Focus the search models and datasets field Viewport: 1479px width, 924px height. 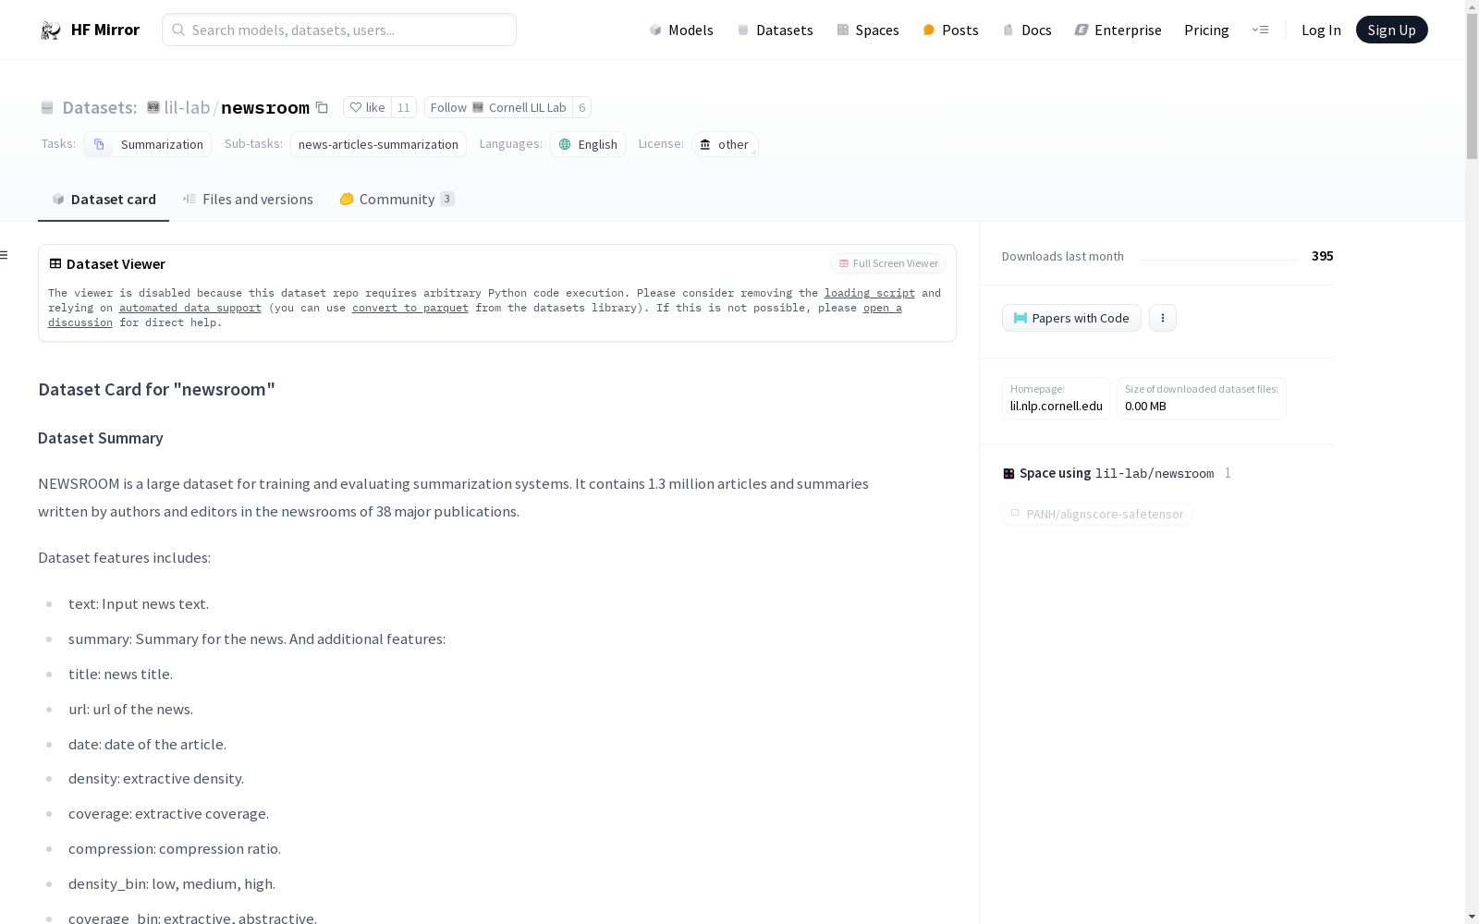[x=339, y=30]
